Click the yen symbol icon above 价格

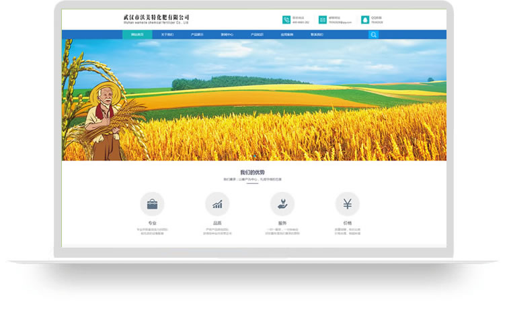347,204
